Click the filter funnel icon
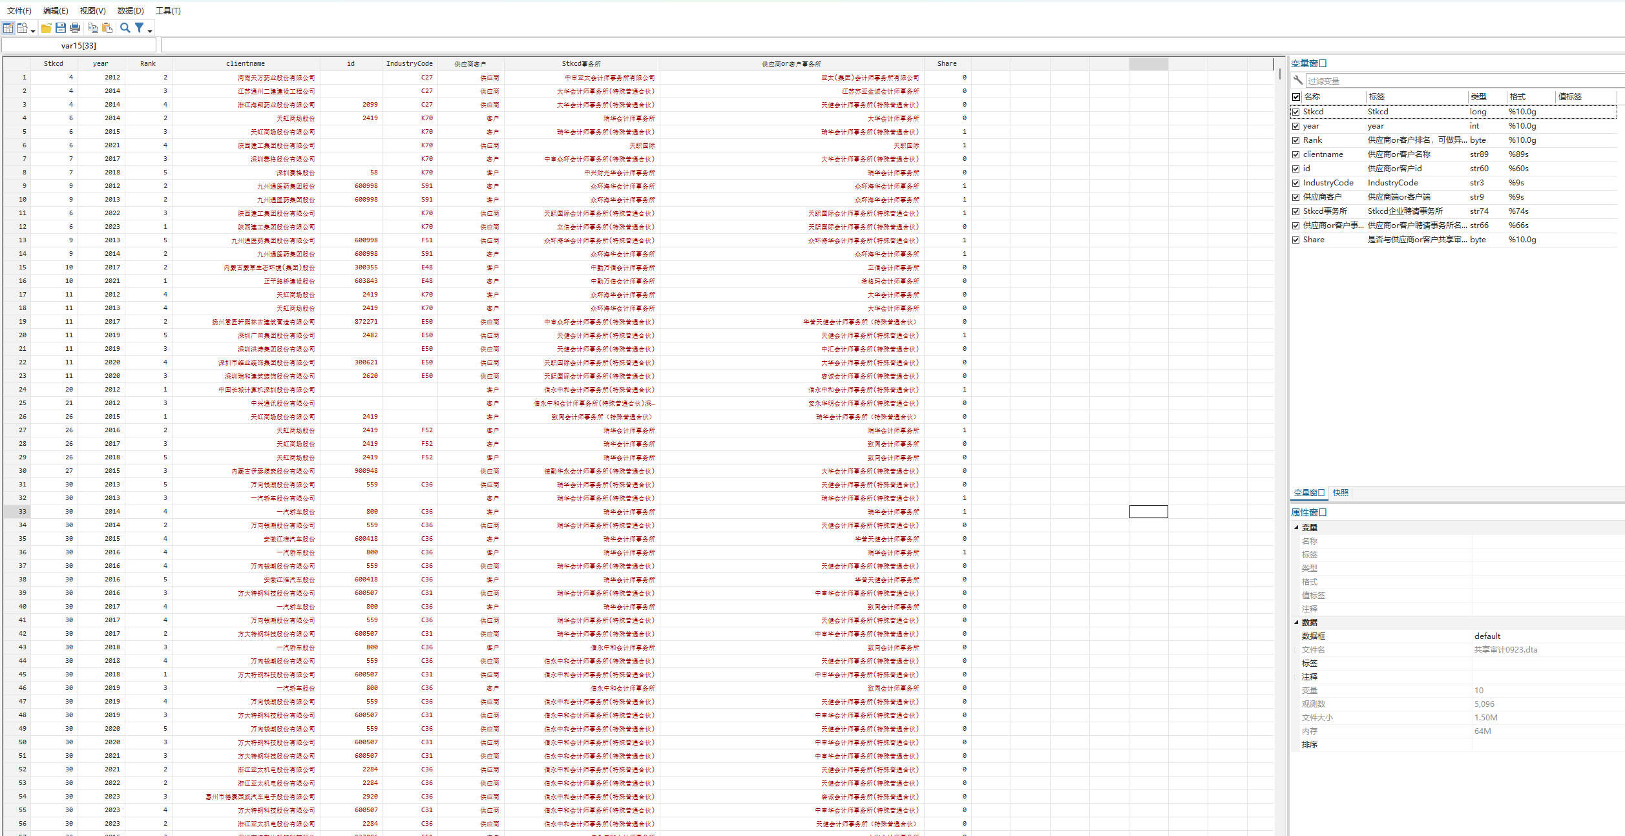Viewport: 1625px width, 836px height. [139, 28]
